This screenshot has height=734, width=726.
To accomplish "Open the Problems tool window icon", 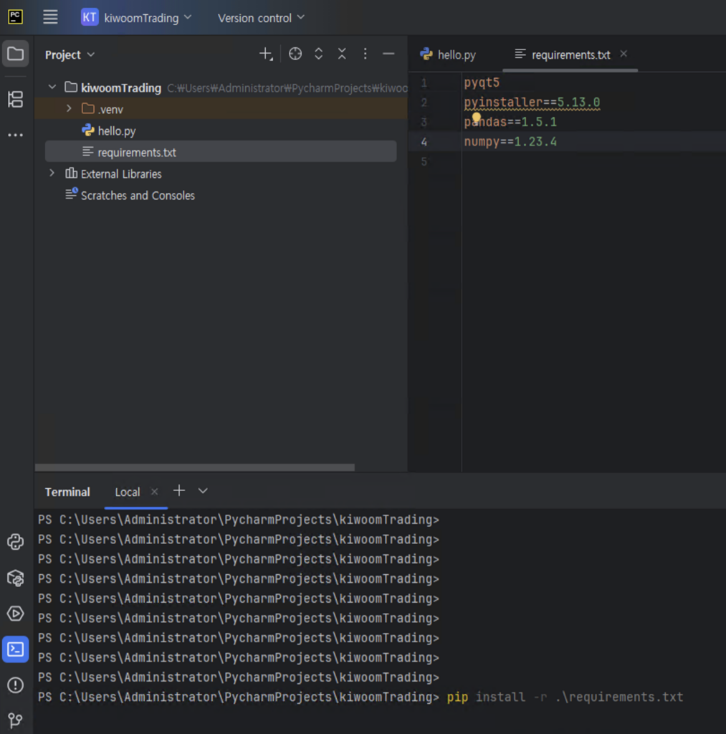I will 16,685.
